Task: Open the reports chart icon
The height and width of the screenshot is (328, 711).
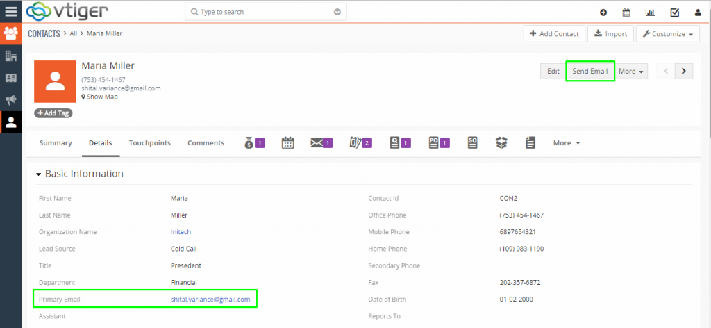Action: [x=650, y=13]
